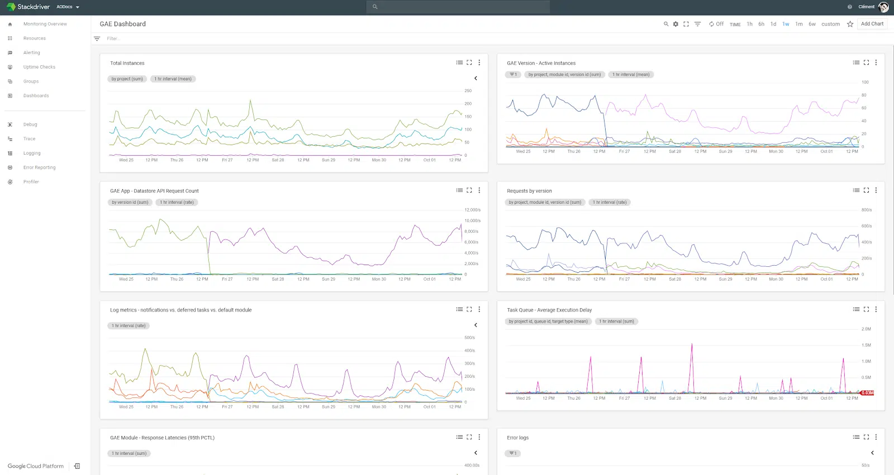Star the GAE Dashboard as favorite
Viewport: 894px width, 475px height.
pyautogui.click(x=850, y=24)
